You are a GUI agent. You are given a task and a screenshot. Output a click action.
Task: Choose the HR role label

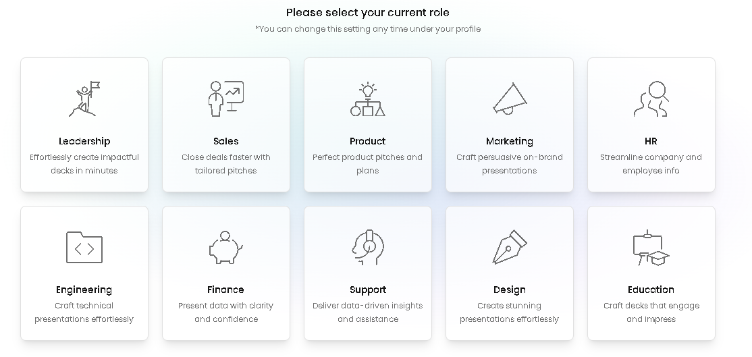(x=651, y=141)
